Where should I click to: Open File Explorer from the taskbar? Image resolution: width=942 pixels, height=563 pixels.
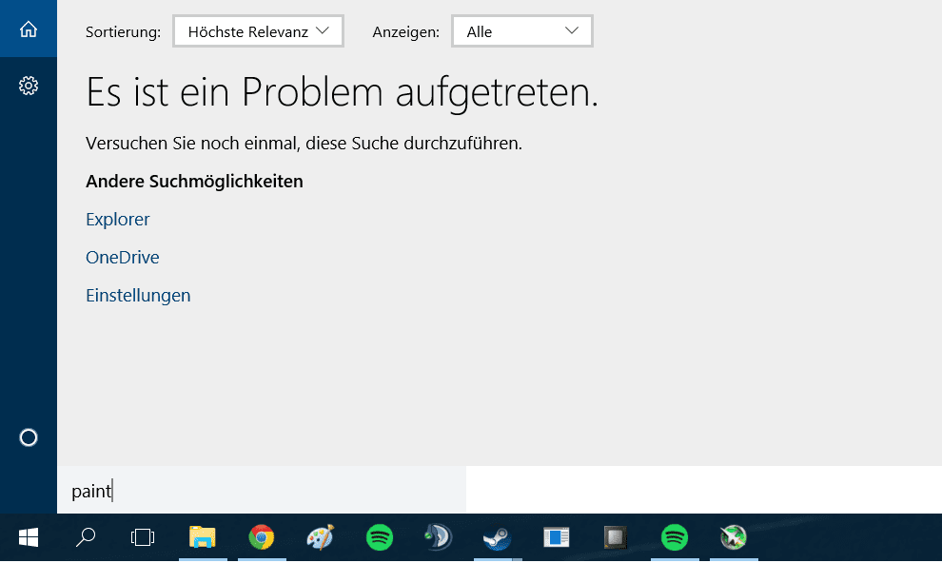pos(203,537)
